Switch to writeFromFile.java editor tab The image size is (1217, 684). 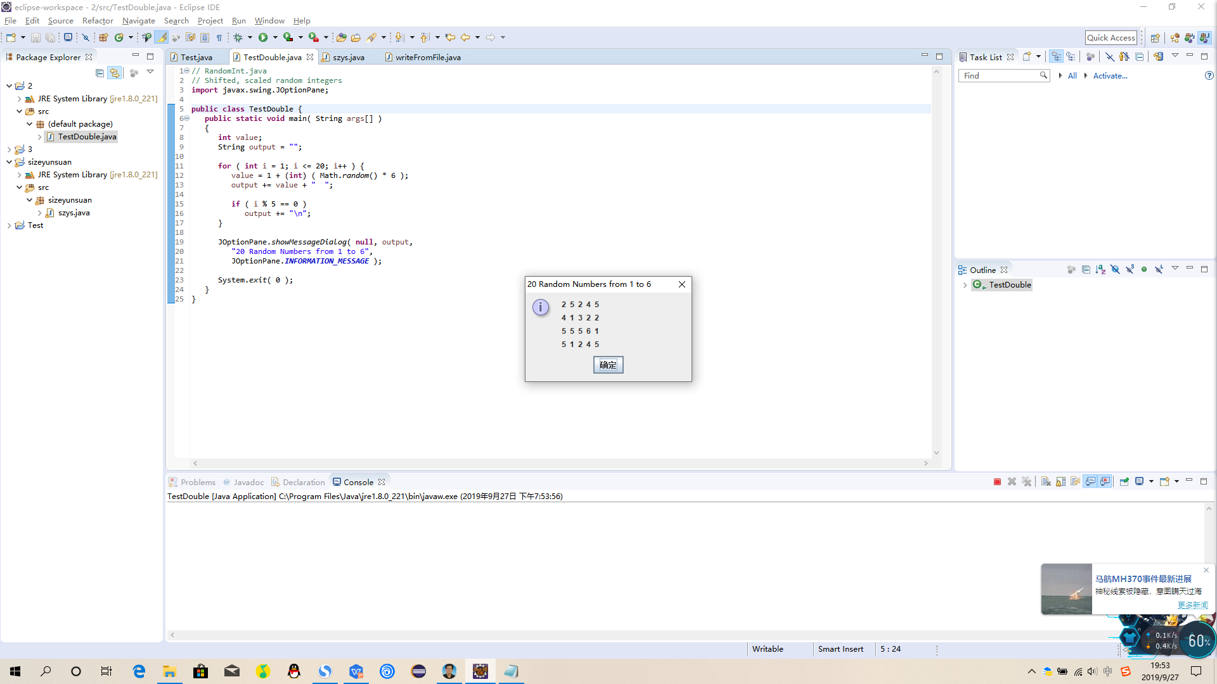[423, 57]
